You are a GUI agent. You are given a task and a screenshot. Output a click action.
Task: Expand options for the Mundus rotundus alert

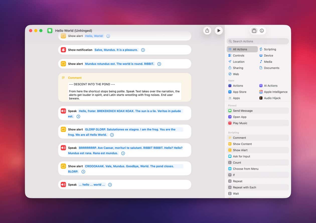[x=159, y=64]
